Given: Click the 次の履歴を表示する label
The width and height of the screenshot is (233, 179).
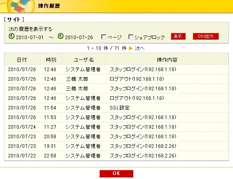Looking at the screenshot, I should (30, 29).
